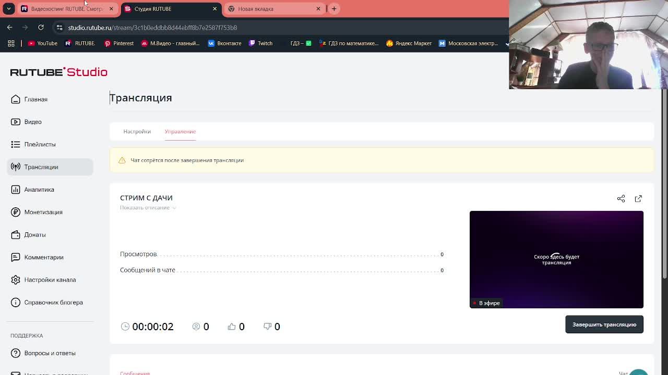This screenshot has width=668, height=375.
Task: Click the ПОДДЕРЖКА section label
Action: (x=27, y=336)
